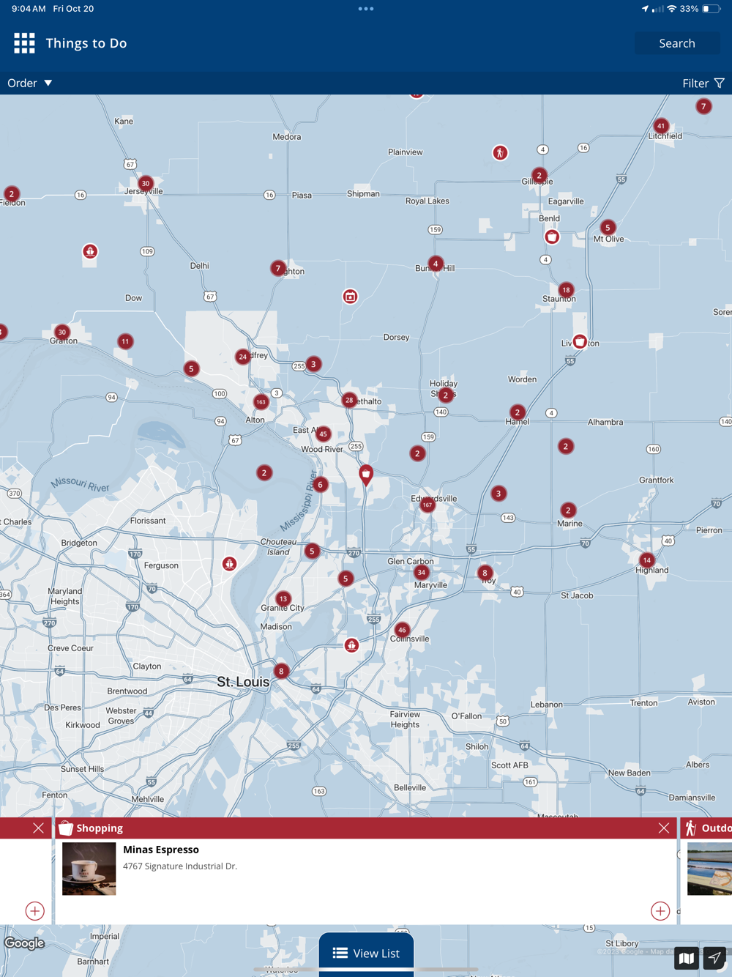The height and width of the screenshot is (977, 732).
Task: Open the 14 cluster at Highland
Action: (x=646, y=560)
